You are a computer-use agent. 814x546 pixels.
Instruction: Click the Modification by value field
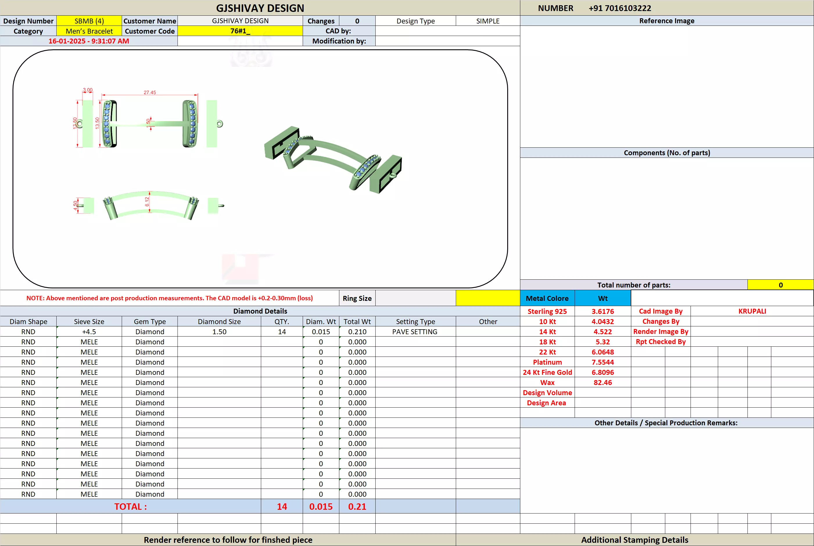447,41
